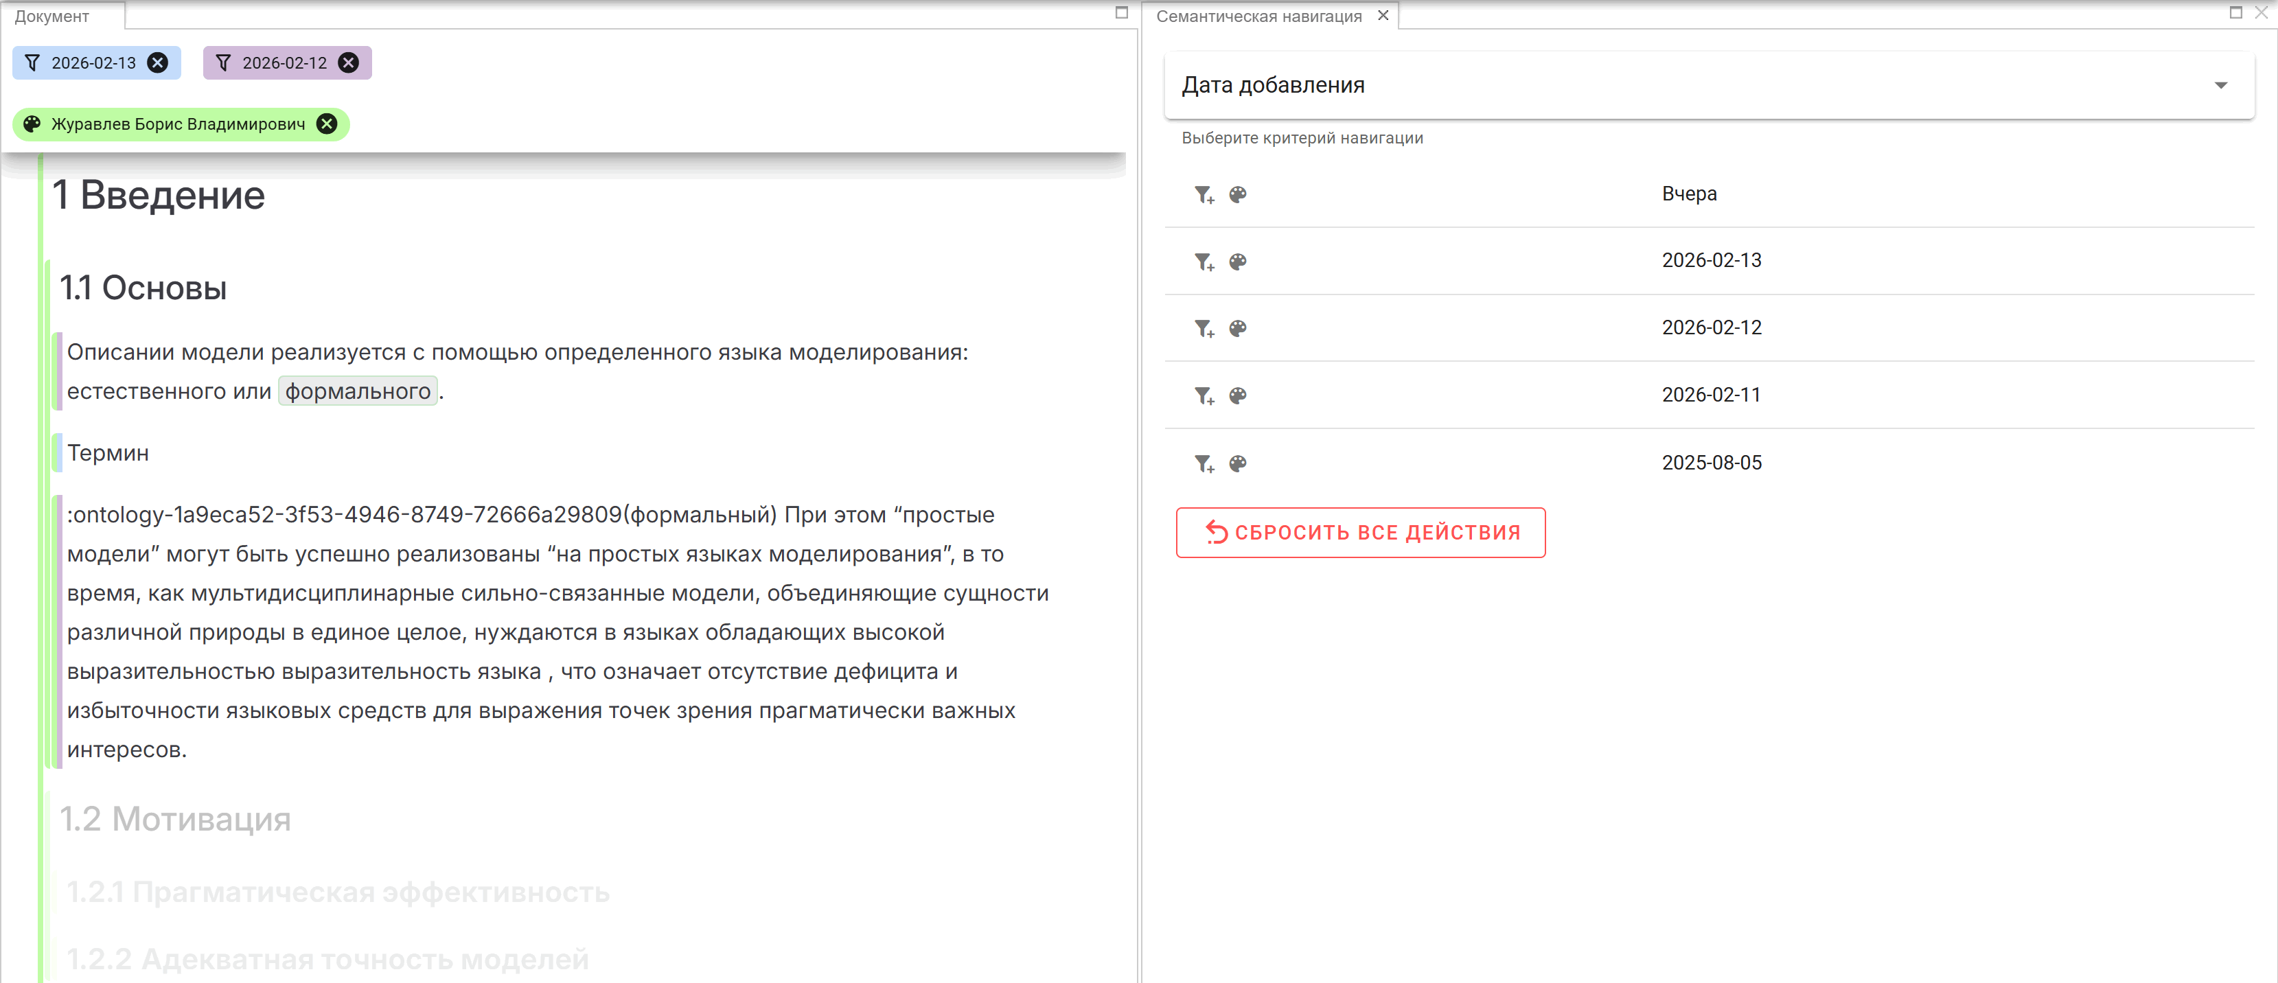The image size is (2278, 983).
Task: Apply color highlight to the 2026-02-13 row
Action: (1238, 261)
